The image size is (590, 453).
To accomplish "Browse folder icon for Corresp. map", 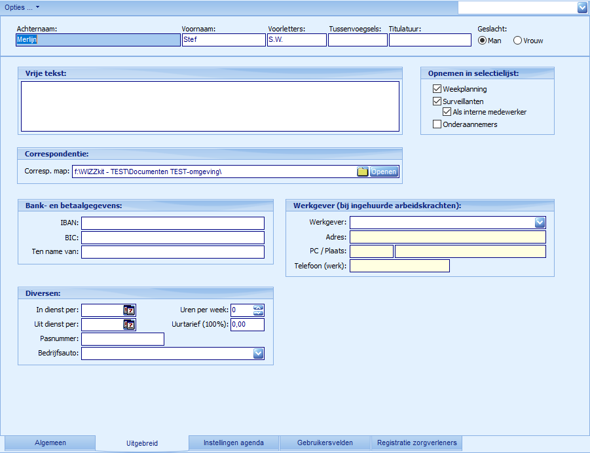I will click(362, 172).
